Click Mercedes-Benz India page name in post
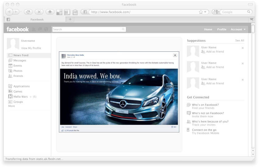 (75, 55)
